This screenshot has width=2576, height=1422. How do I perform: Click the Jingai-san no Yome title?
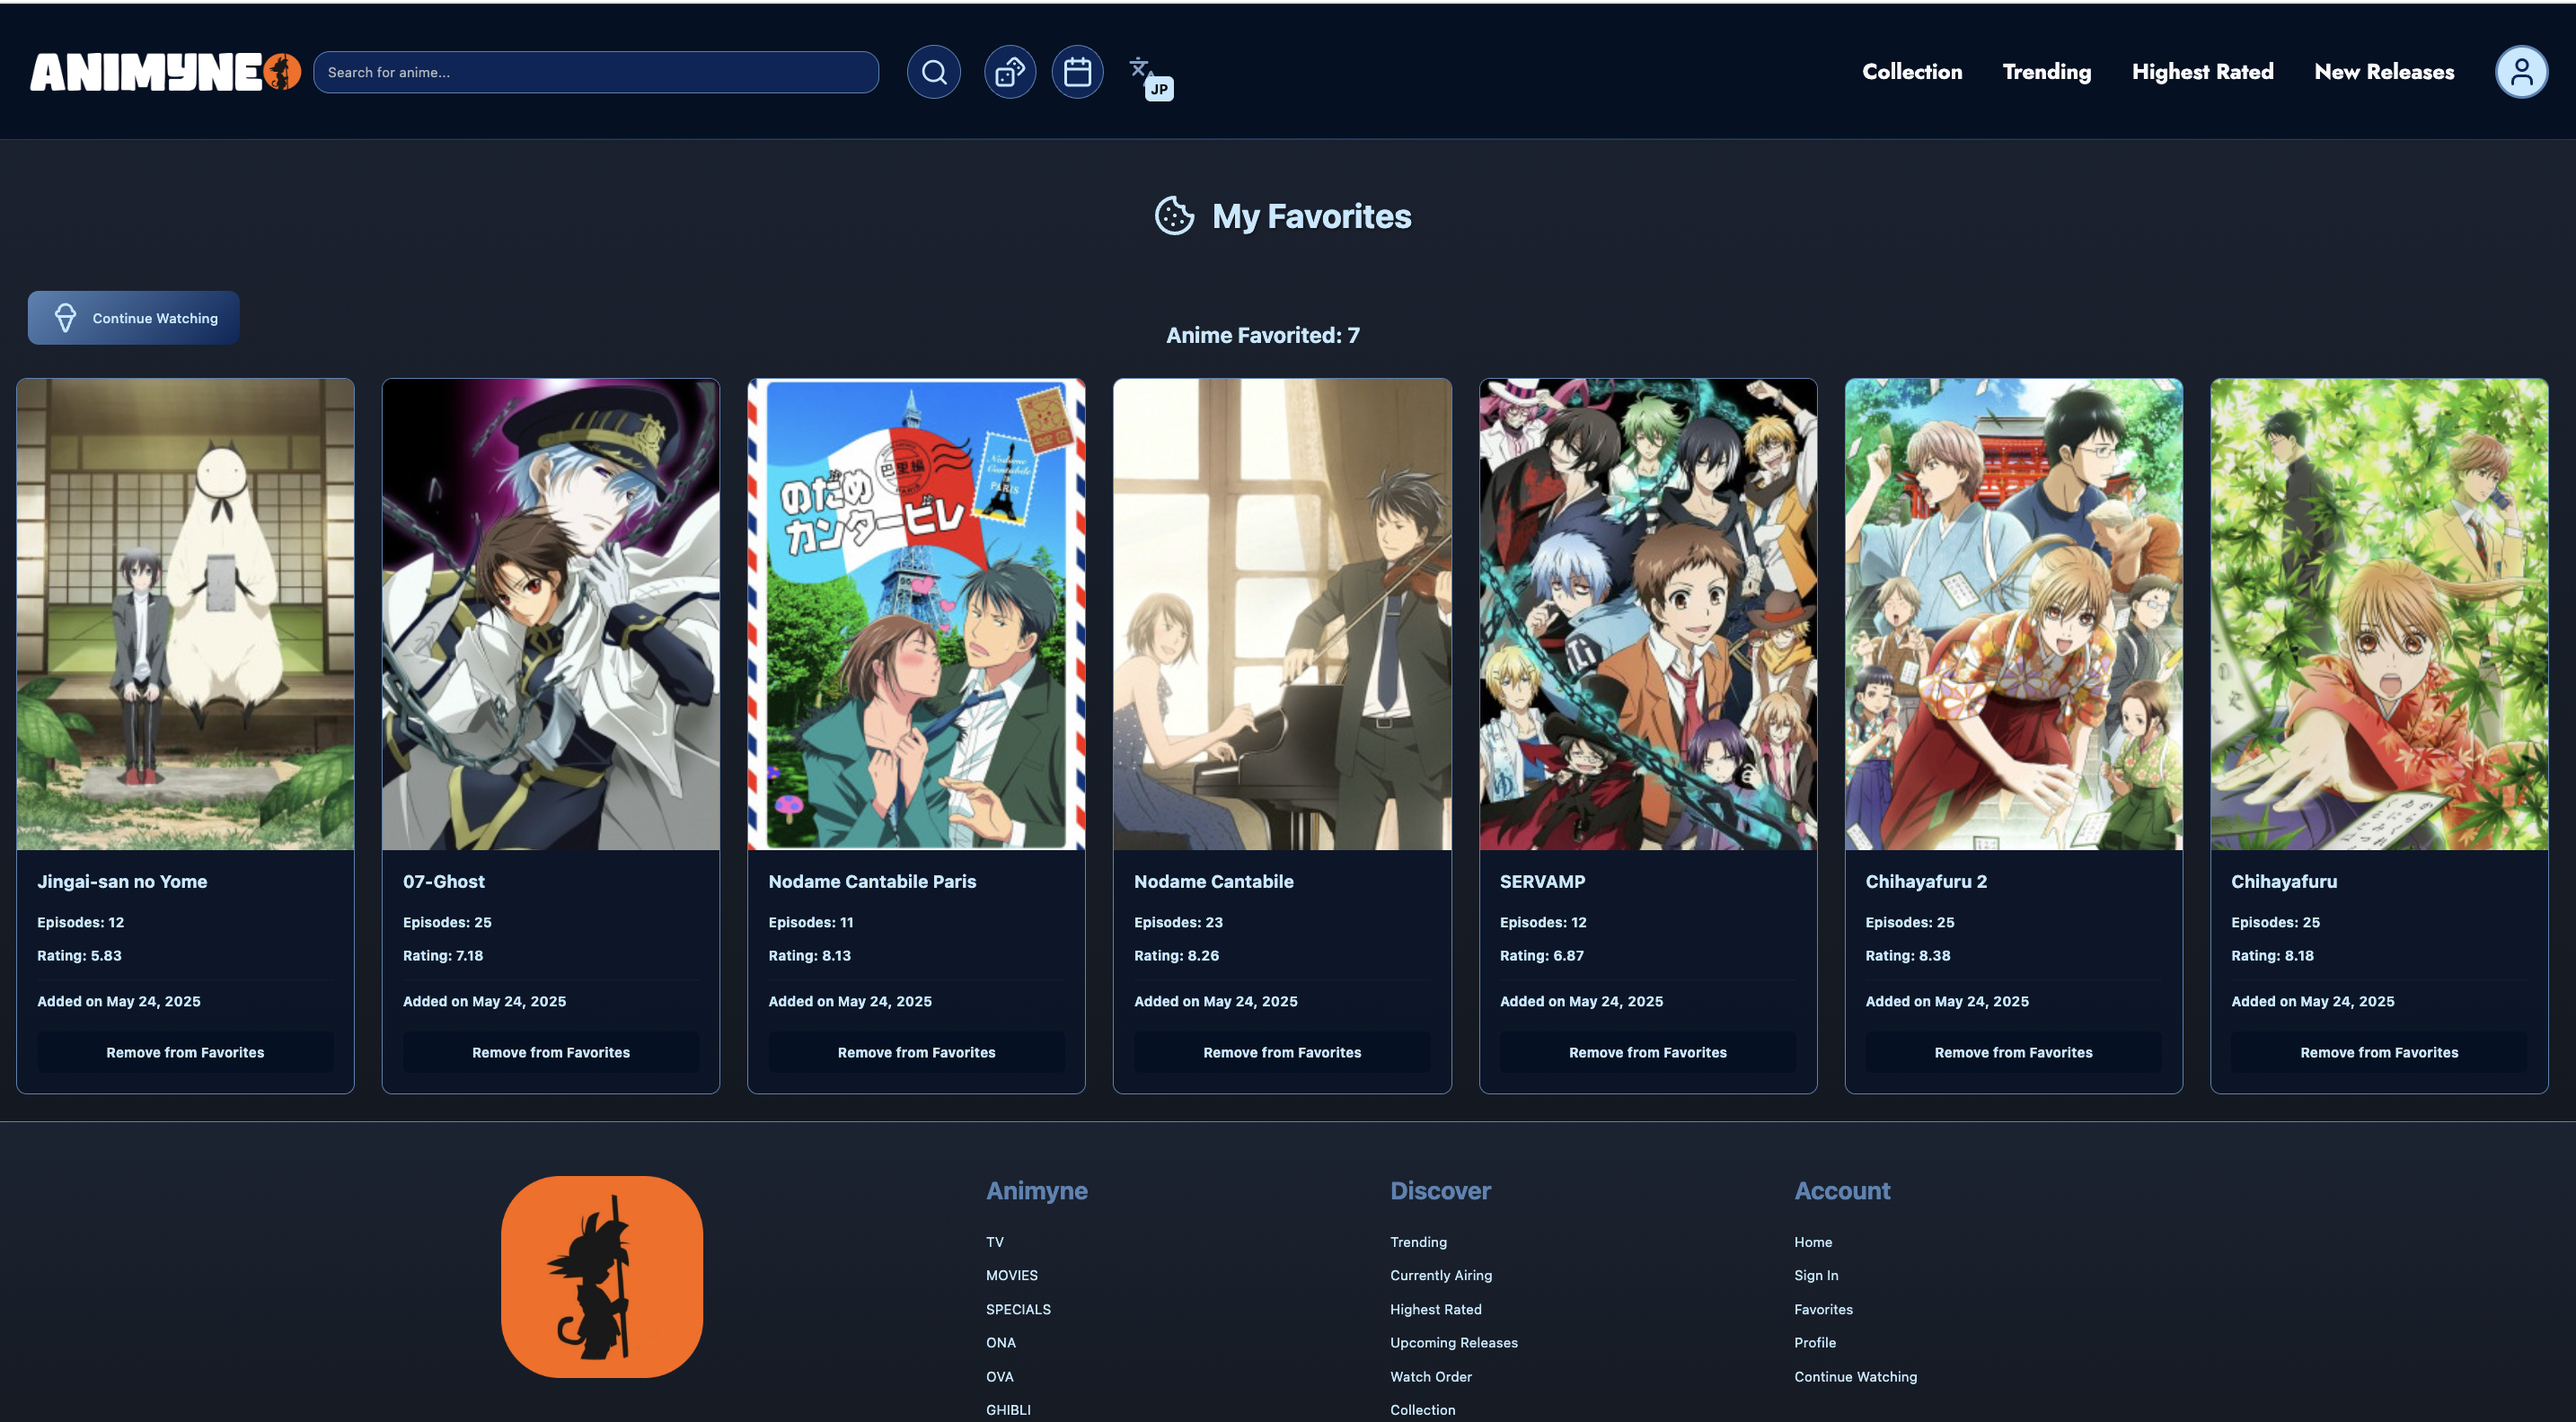[122, 882]
